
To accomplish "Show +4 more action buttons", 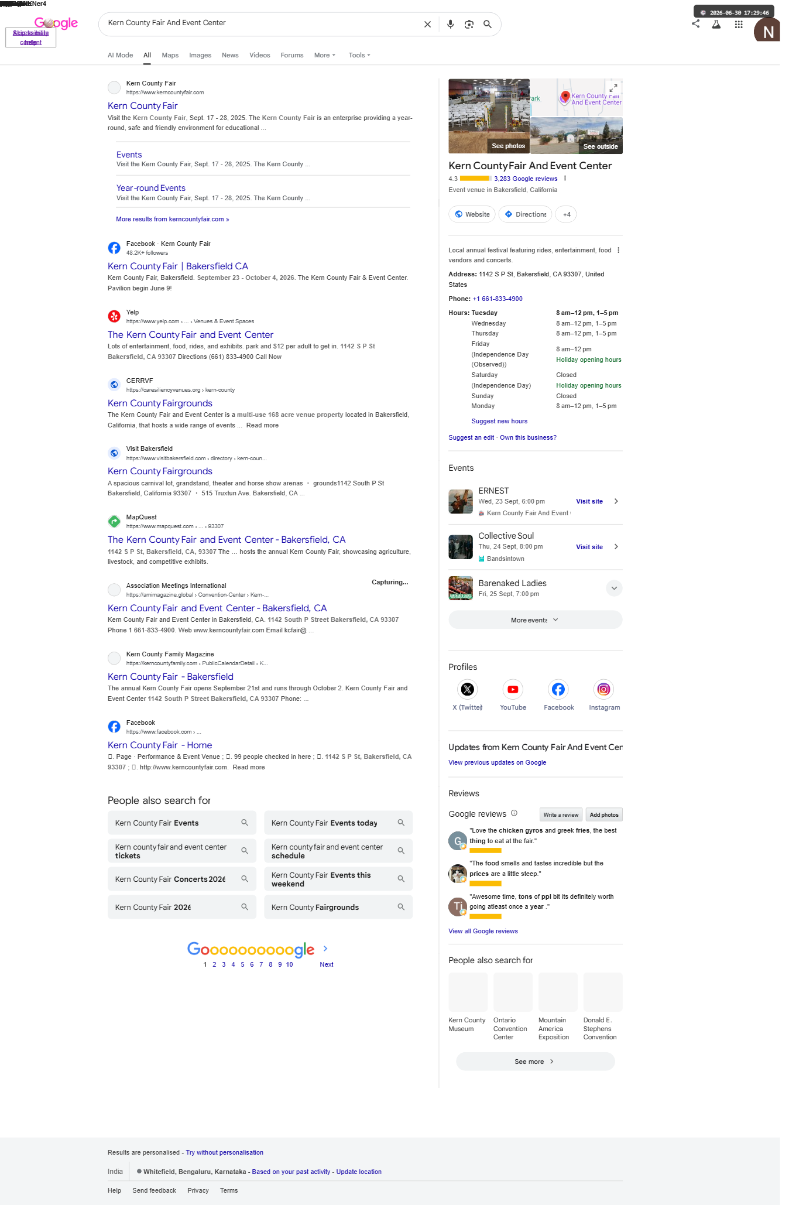I will point(566,214).
